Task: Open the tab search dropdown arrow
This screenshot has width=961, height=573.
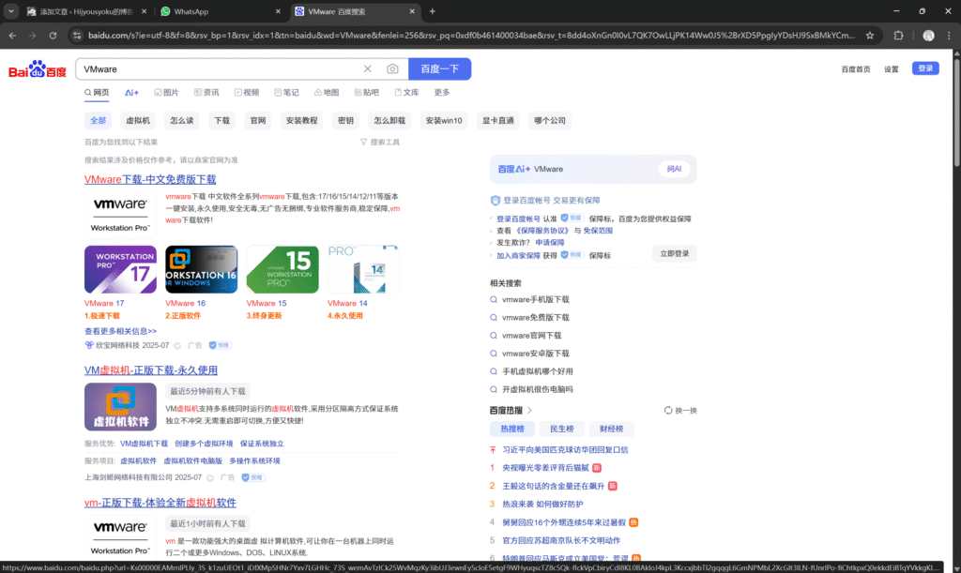Action: (11, 11)
